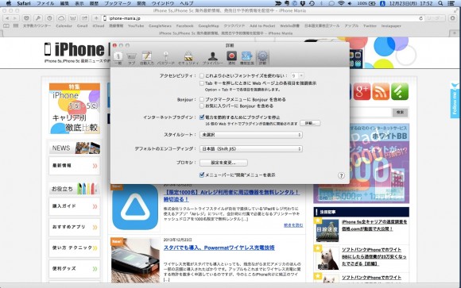
Task: Open the Security (セキュリティ) preferences pane
Action: pos(188,58)
